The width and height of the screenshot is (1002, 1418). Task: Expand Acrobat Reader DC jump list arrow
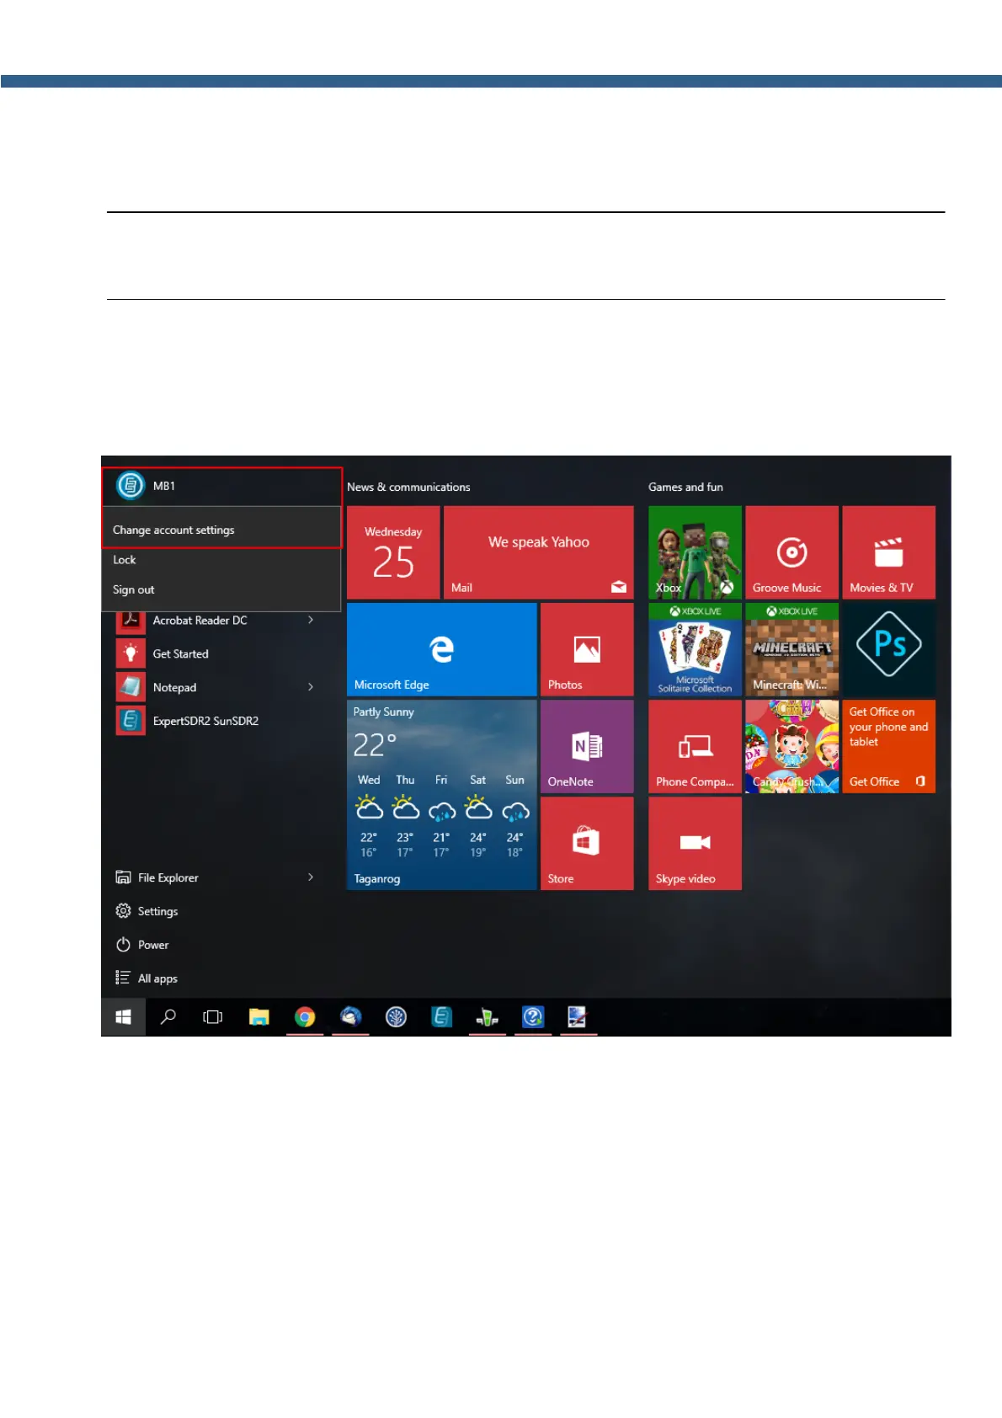click(311, 621)
